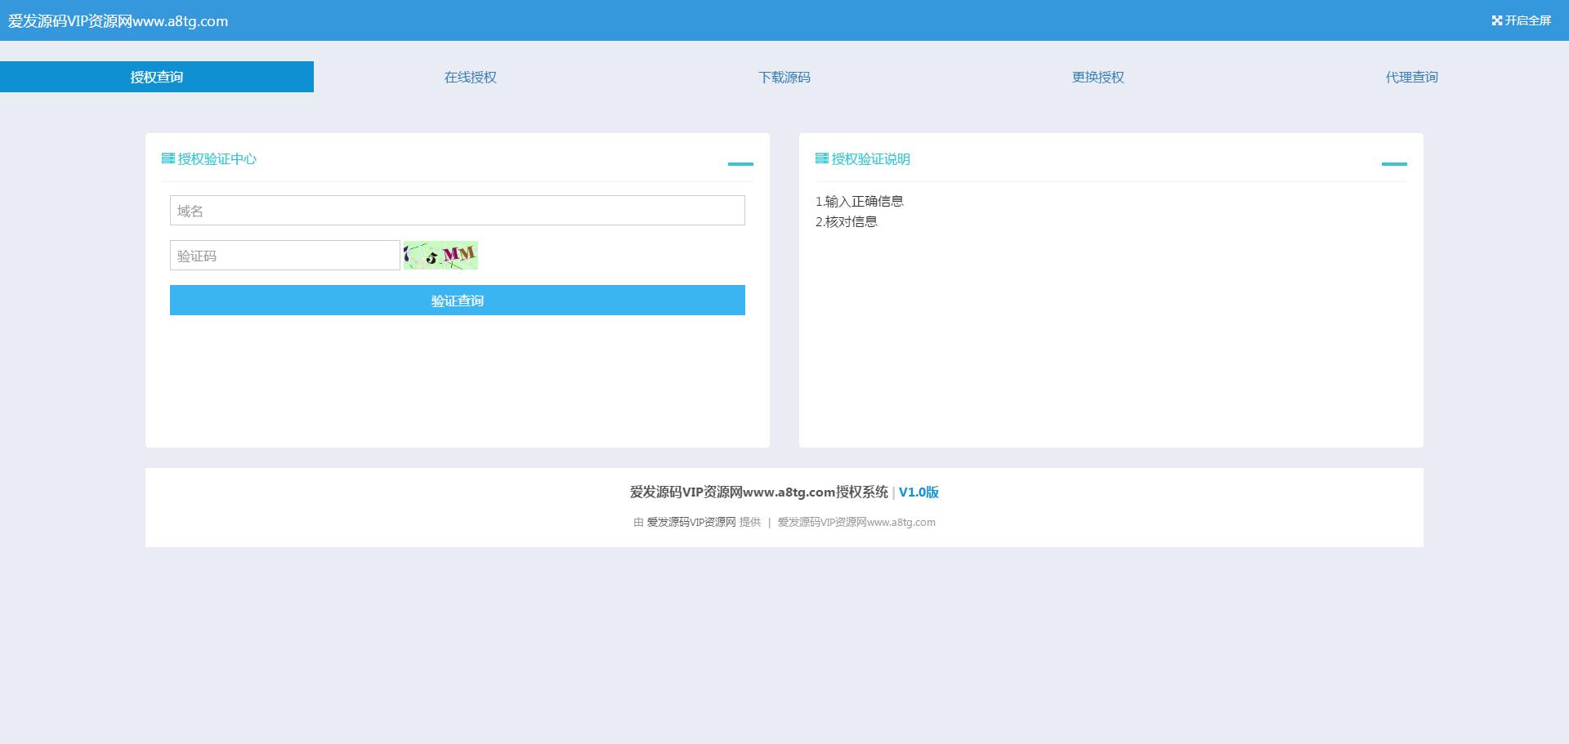Focus the 域名 input field
The width and height of the screenshot is (1569, 744).
[457, 211]
